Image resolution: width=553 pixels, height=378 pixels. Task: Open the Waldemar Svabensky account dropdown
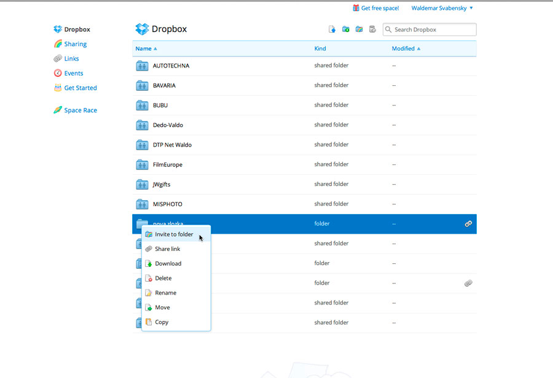(442, 8)
